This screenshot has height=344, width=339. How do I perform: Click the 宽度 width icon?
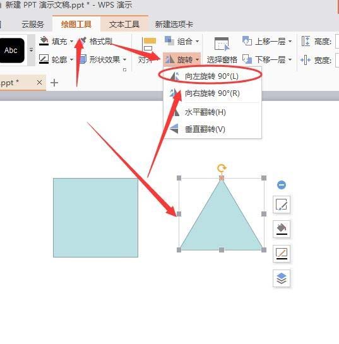click(x=306, y=60)
